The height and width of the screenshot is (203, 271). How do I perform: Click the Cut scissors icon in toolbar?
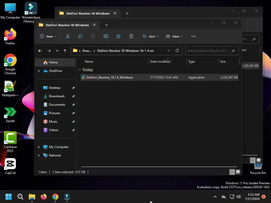(x=67, y=36)
